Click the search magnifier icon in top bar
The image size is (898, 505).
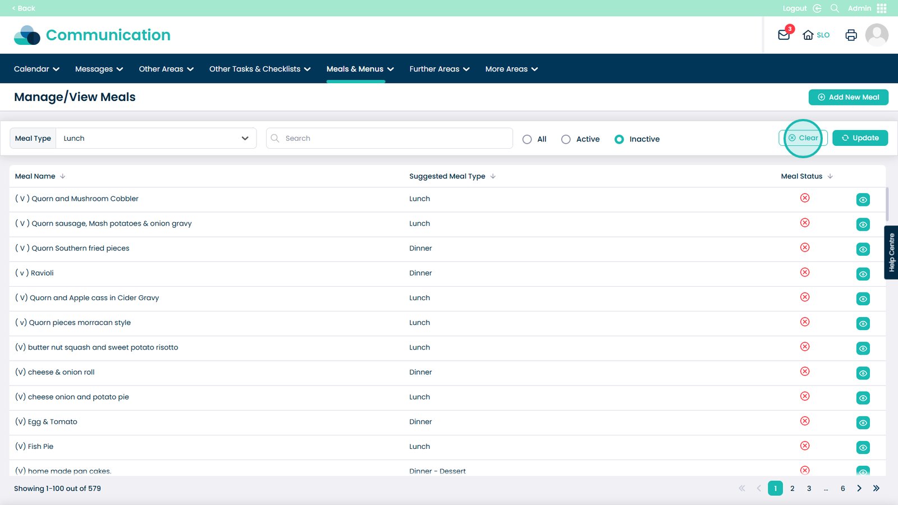point(835,8)
